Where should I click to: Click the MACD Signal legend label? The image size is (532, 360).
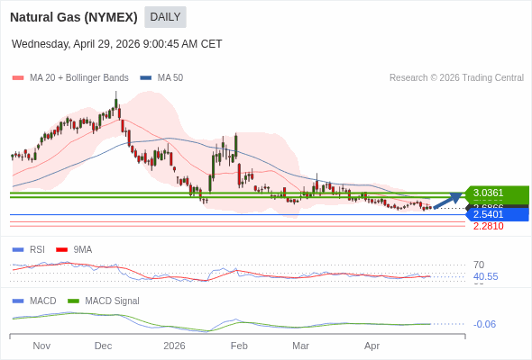click(113, 301)
